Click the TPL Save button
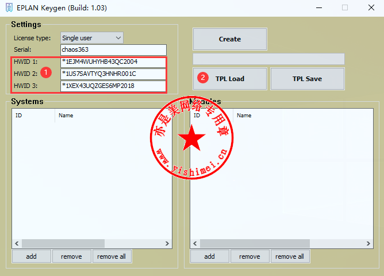Viewport: 384px width, 276px height. point(308,79)
